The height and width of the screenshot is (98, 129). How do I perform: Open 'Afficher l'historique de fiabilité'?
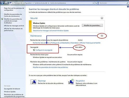click(90, 43)
